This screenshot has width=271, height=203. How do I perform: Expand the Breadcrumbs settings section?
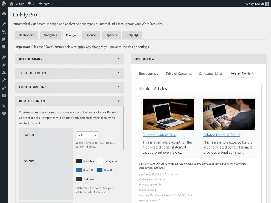(70, 59)
